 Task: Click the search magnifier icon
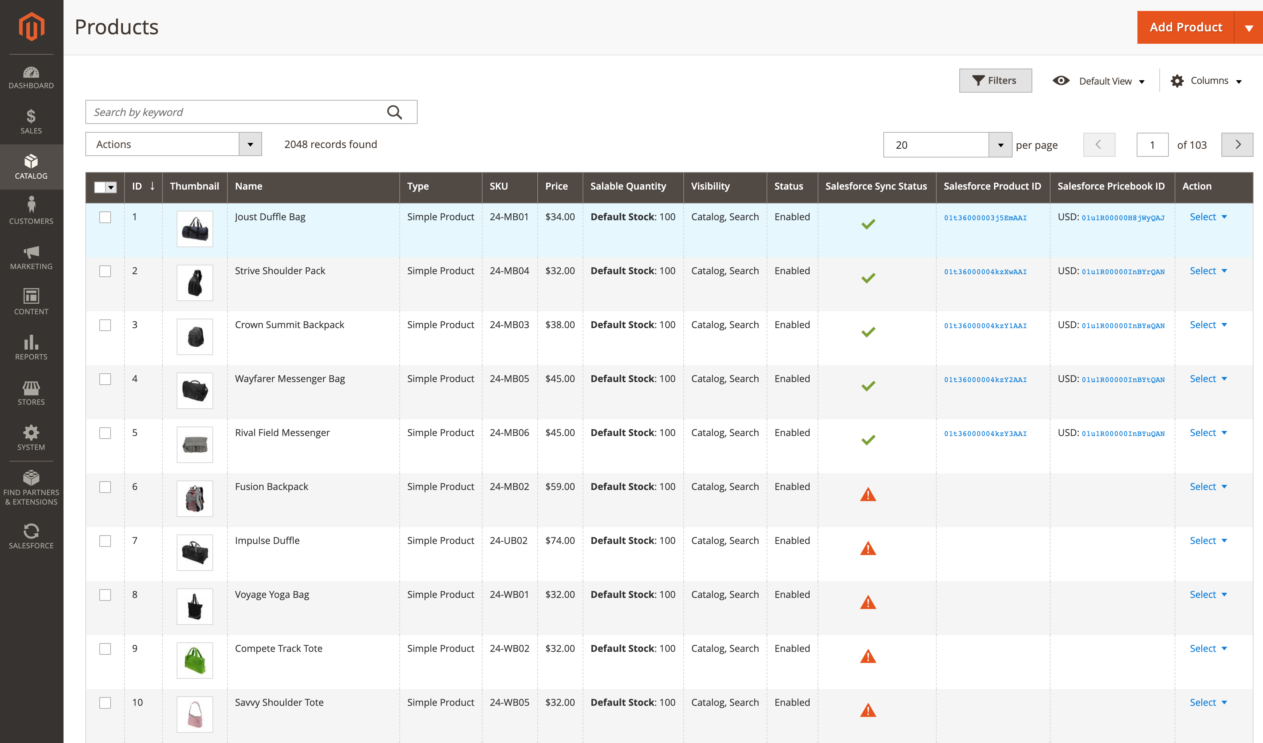coord(395,112)
